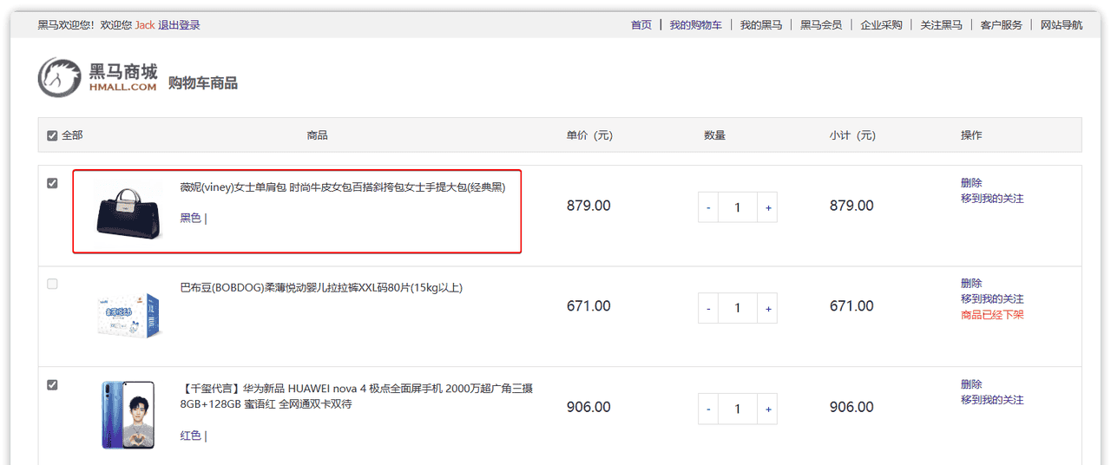Click the 906.00 subtotal value
Image resolution: width=1111 pixels, height=465 pixels.
851,408
